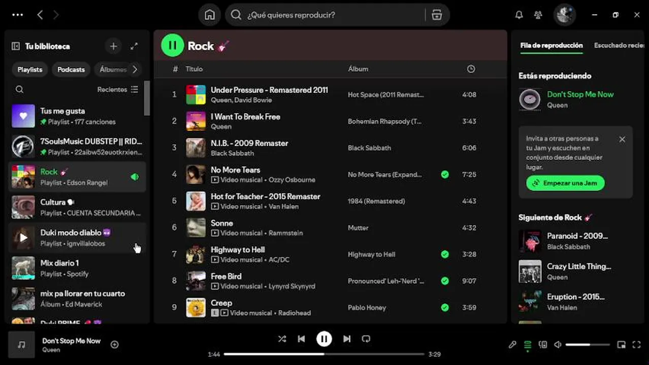Open the user profile avatar
The image size is (649, 365).
tap(564, 15)
